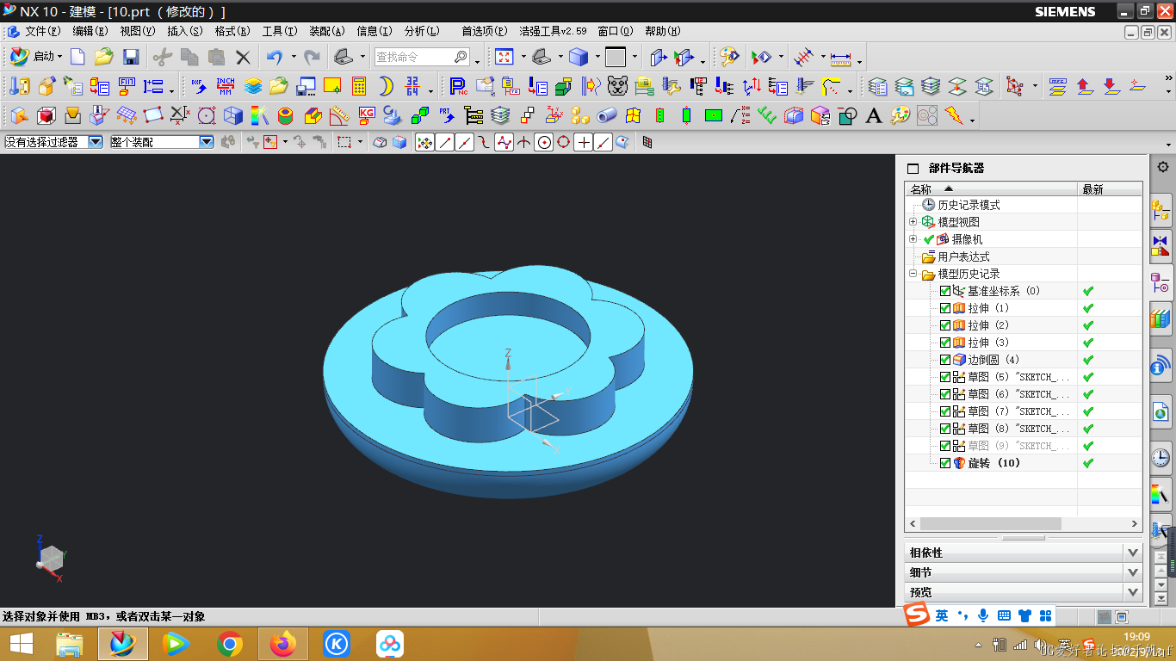Open the calculator icon in toolbar

click(x=359, y=86)
